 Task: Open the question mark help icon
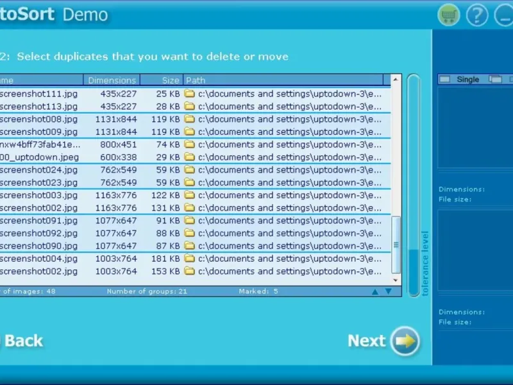click(x=476, y=15)
